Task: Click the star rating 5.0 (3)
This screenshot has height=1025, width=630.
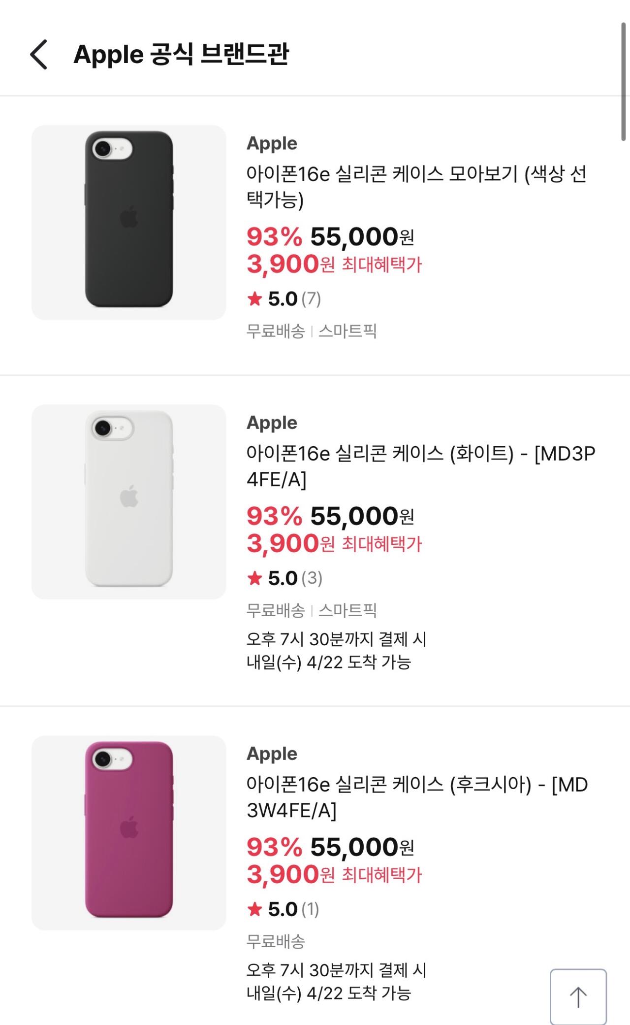Action: tap(284, 578)
